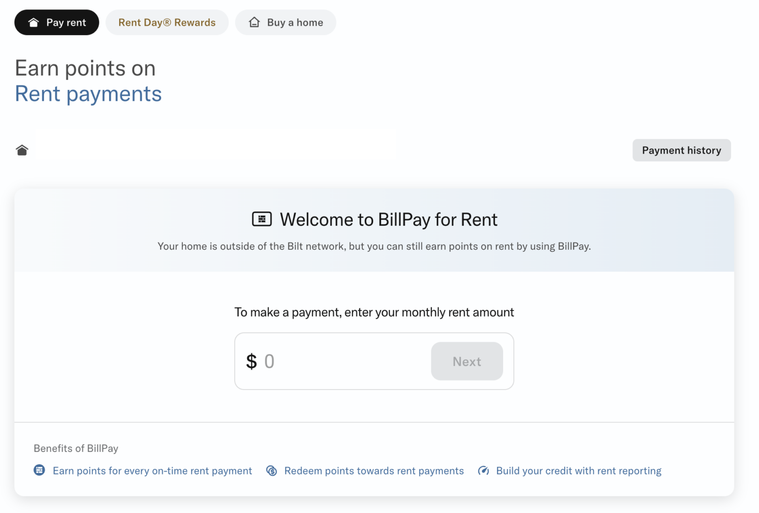The width and height of the screenshot is (759, 513).
Task: Select the Pay rent tab
Action: pos(56,22)
